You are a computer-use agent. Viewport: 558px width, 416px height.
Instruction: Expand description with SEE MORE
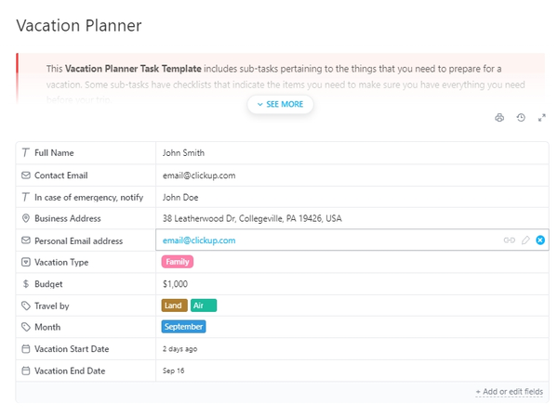[280, 104]
